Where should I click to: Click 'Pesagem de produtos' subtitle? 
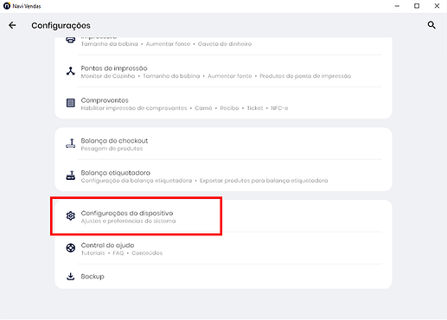[x=112, y=149]
